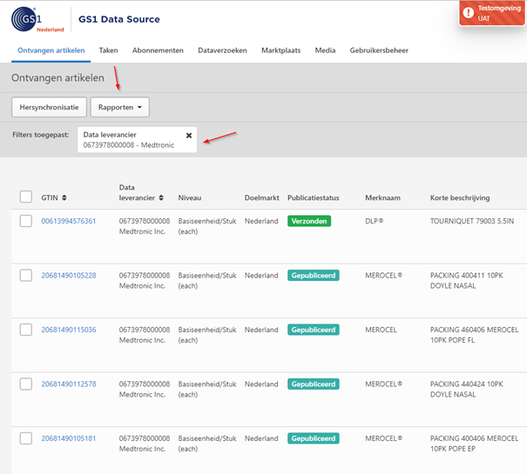Image resolution: width=527 pixels, height=474 pixels.
Task: Check the row for GTIN 00613994576361
Action: click(x=26, y=221)
